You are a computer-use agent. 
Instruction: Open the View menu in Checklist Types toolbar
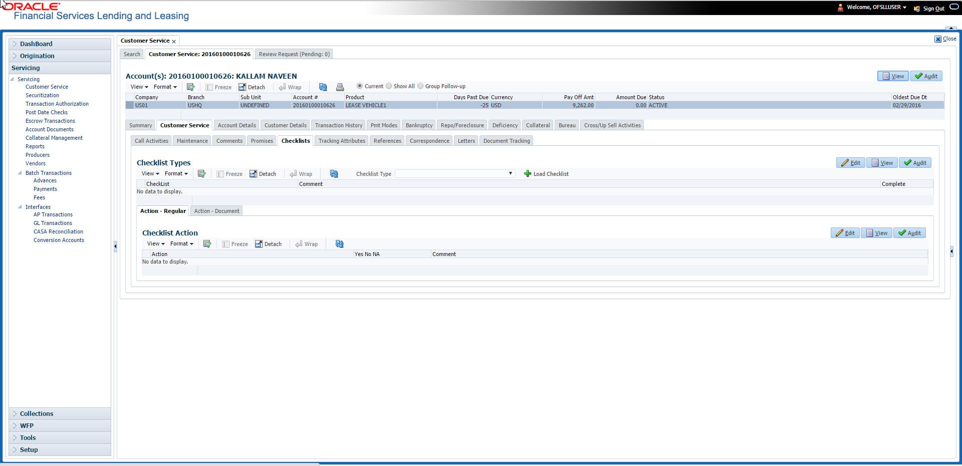click(x=150, y=173)
